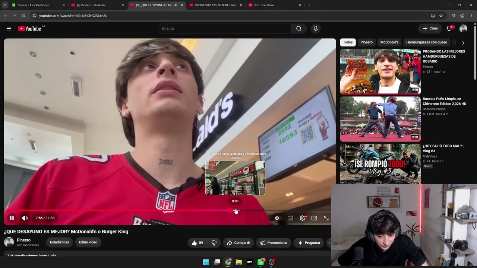Image resolution: width=477 pixels, height=268 pixels.
Task: Switch to the YouTube Music tab
Action: click(275, 5)
